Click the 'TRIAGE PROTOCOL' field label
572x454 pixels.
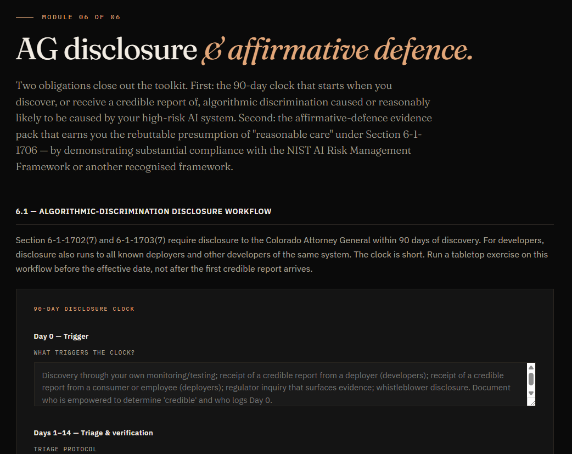[65, 449]
